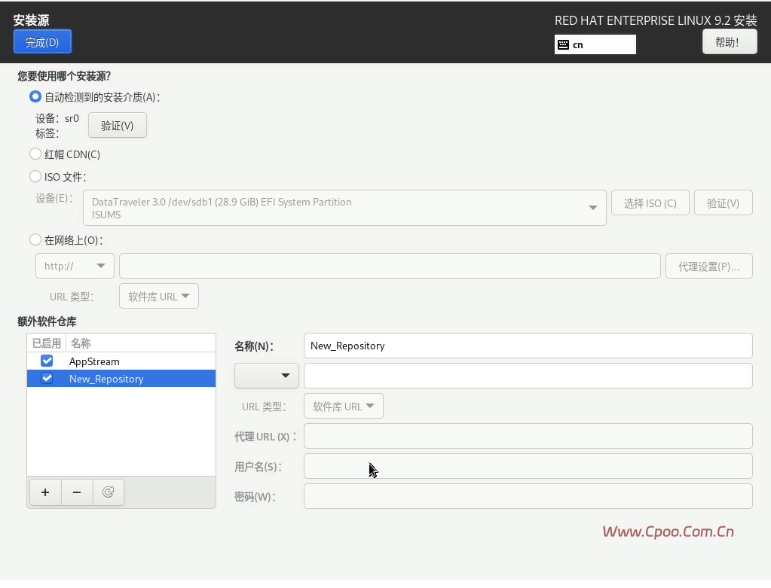
Task: Click 验证(V) button next to sr0 device
Action: click(118, 125)
